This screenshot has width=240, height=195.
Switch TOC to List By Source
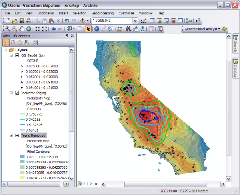pyautogui.click(x=13, y=42)
